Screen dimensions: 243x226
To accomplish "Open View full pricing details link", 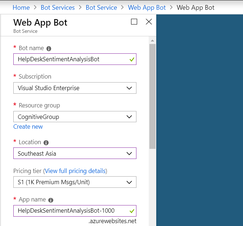I will click(x=75, y=171).
